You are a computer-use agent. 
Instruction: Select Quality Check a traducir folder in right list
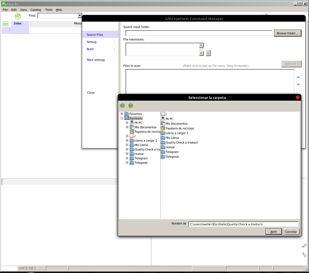[x=180, y=142]
